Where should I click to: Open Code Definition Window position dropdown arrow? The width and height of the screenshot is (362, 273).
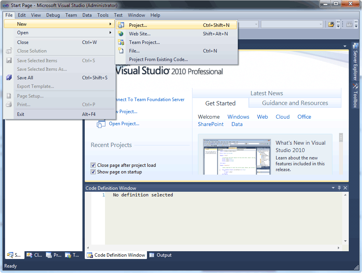point(333,188)
